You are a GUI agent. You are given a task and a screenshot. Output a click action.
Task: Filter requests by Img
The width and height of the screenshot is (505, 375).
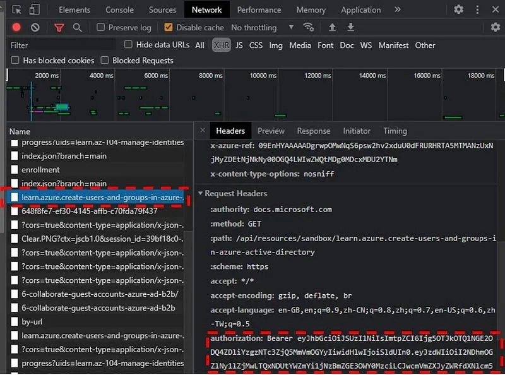click(x=276, y=45)
